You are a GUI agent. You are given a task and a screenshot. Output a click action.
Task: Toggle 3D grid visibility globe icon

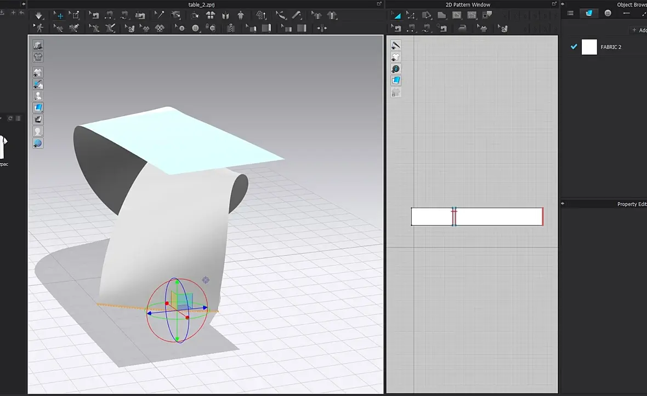tap(38, 144)
